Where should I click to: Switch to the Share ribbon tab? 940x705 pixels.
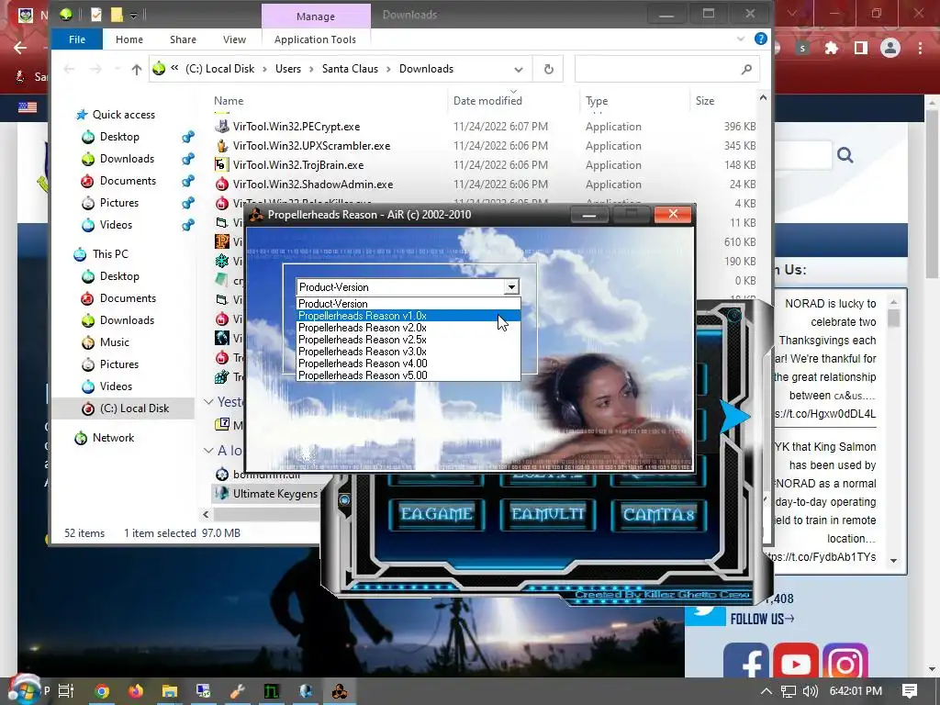point(183,39)
